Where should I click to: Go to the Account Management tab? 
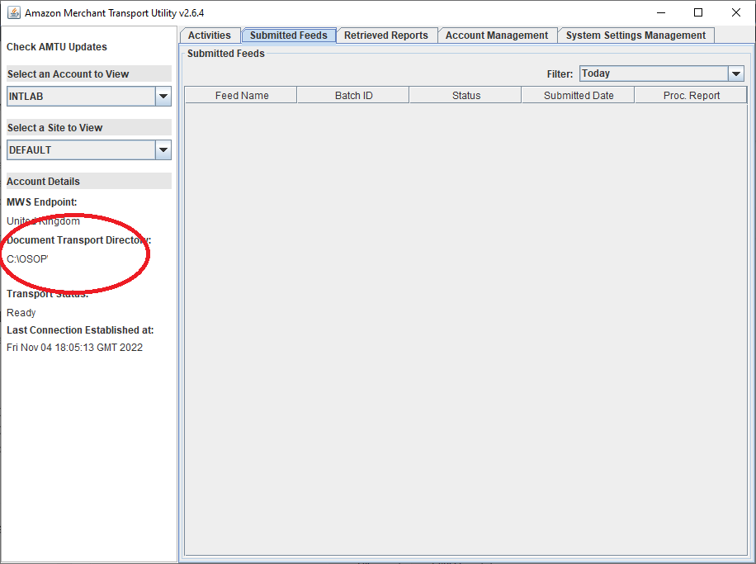pyautogui.click(x=497, y=36)
